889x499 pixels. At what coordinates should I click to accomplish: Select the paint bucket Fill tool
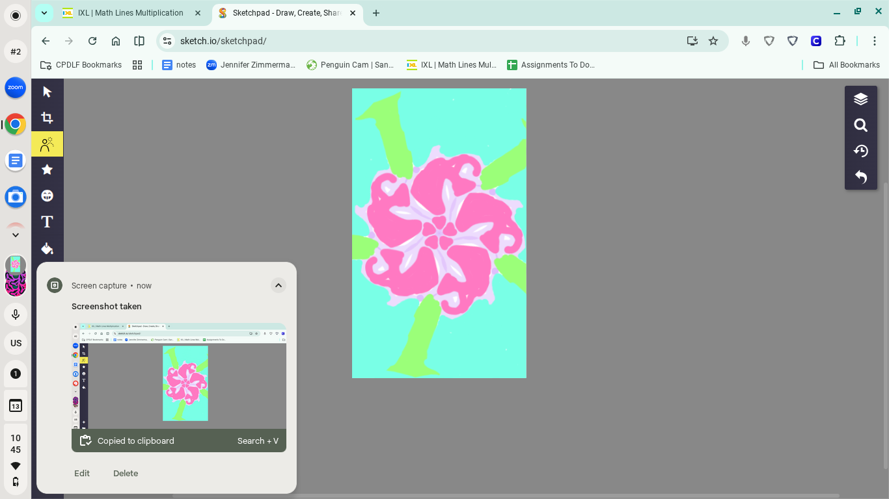47,248
